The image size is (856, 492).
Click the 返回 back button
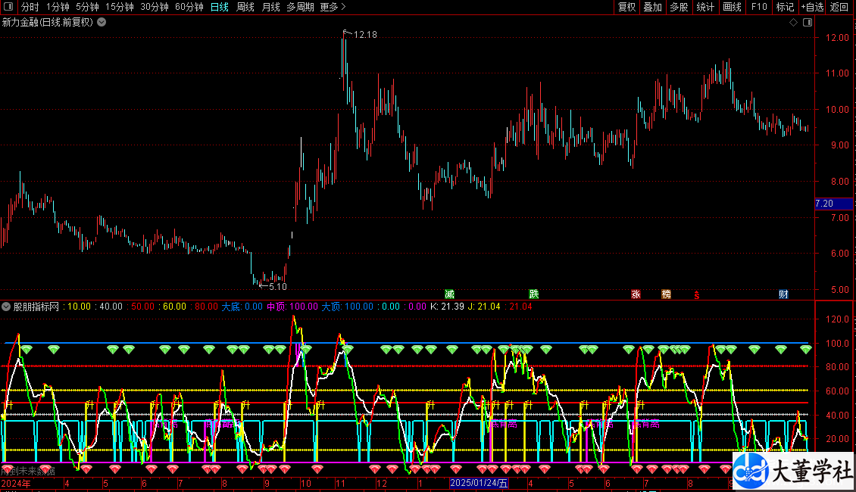839,7
